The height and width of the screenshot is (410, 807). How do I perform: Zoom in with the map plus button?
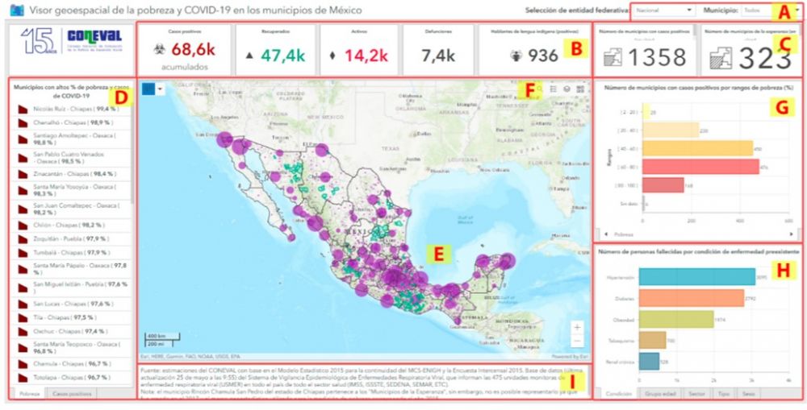pyautogui.click(x=577, y=328)
